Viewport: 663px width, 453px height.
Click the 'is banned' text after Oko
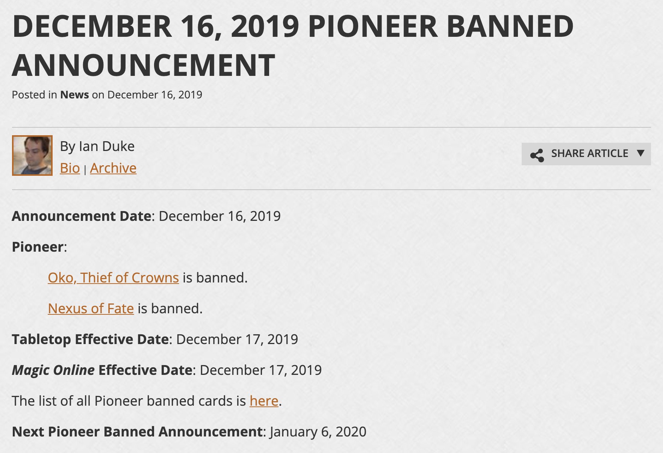(215, 278)
